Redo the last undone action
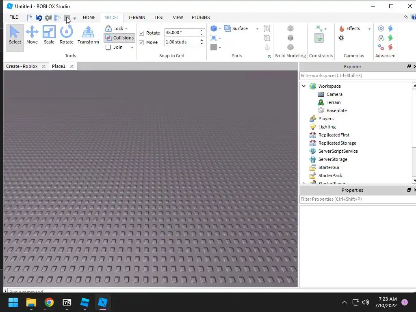 [48, 18]
